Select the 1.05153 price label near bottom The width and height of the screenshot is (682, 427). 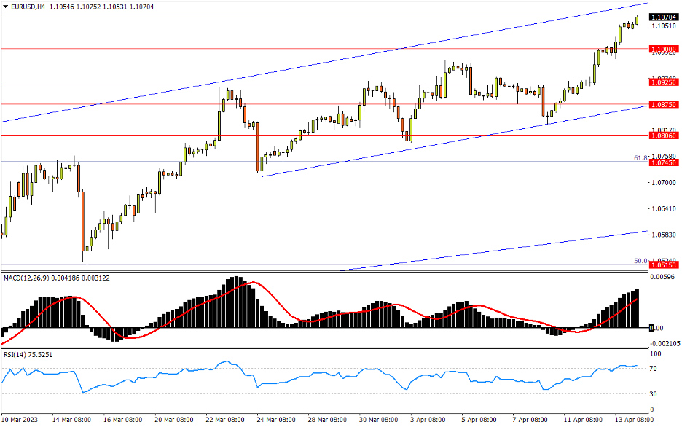point(663,266)
